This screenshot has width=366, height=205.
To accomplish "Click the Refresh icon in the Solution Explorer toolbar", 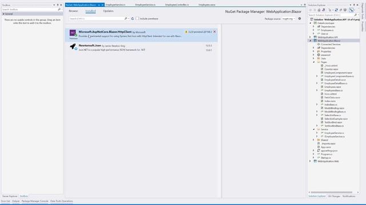I will pos(336,10).
